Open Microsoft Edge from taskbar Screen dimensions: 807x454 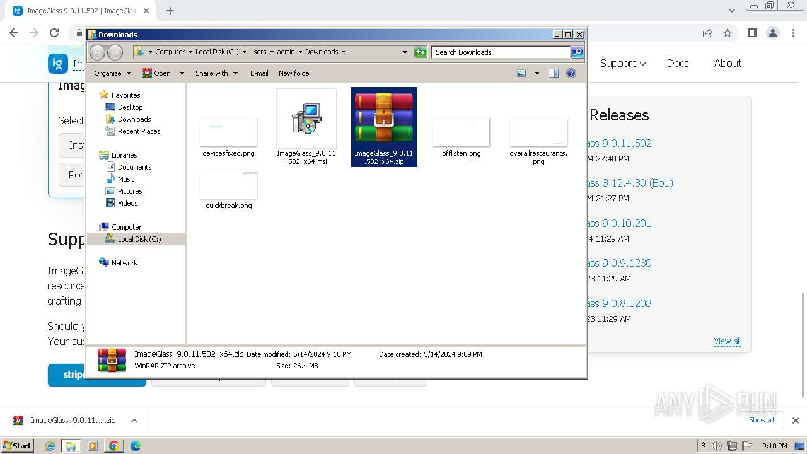click(135, 446)
